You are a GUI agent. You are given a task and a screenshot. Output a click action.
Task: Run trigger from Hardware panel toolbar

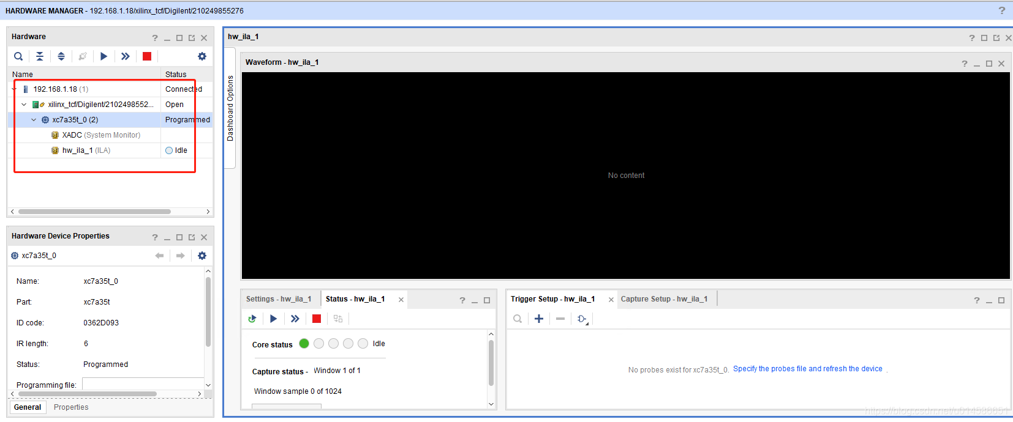click(104, 56)
